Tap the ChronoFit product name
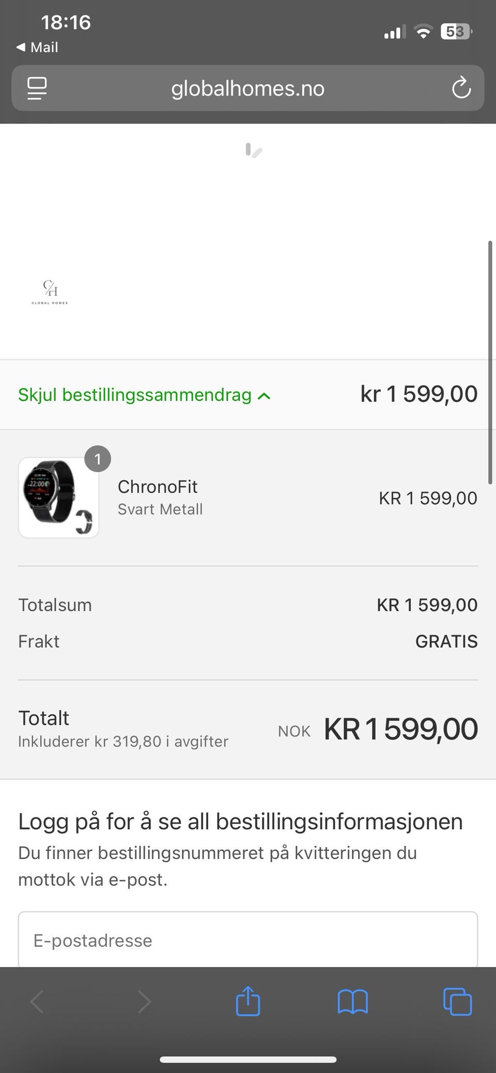Screen dimensions: 496x1073 tap(158, 486)
